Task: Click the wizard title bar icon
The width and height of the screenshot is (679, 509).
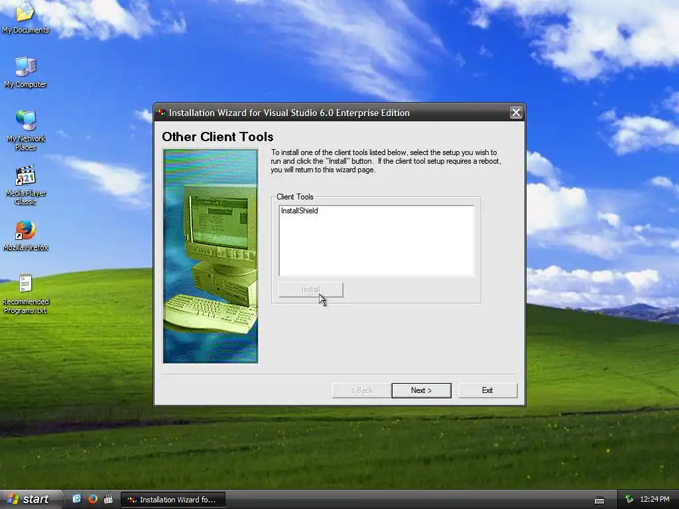Action: click(x=161, y=113)
